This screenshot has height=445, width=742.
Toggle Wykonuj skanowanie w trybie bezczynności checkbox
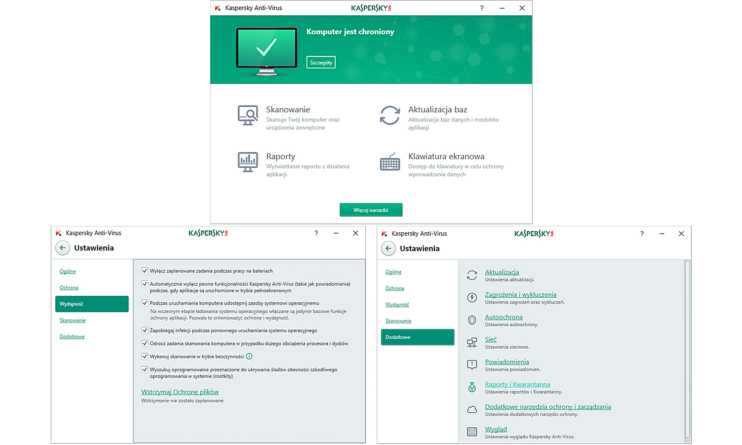pyautogui.click(x=144, y=356)
